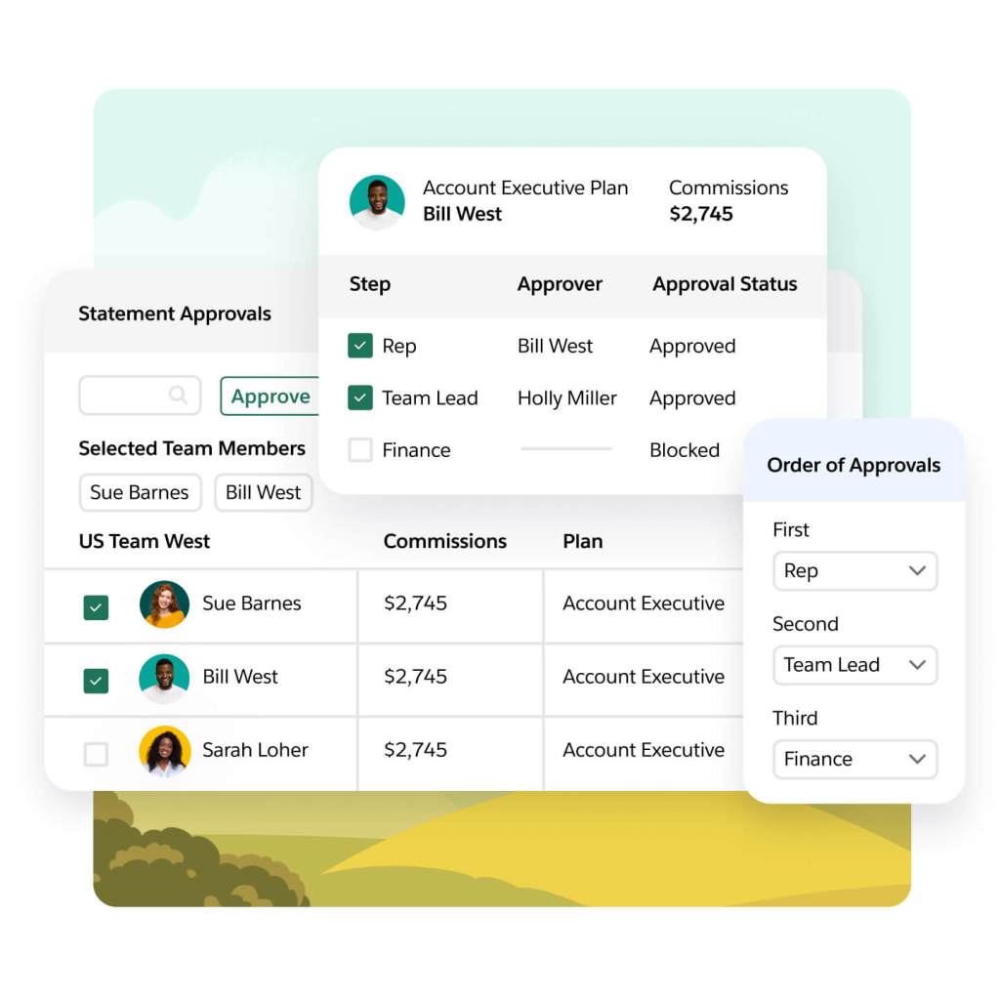Screen dimensions: 1000x1000
Task: Click the Approved status for Team Lead step
Action: [692, 398]
